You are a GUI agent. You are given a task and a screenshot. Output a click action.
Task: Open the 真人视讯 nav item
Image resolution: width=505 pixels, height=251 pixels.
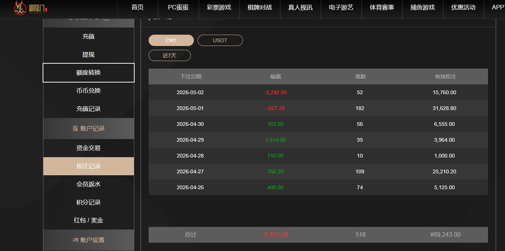coord(301,8)
